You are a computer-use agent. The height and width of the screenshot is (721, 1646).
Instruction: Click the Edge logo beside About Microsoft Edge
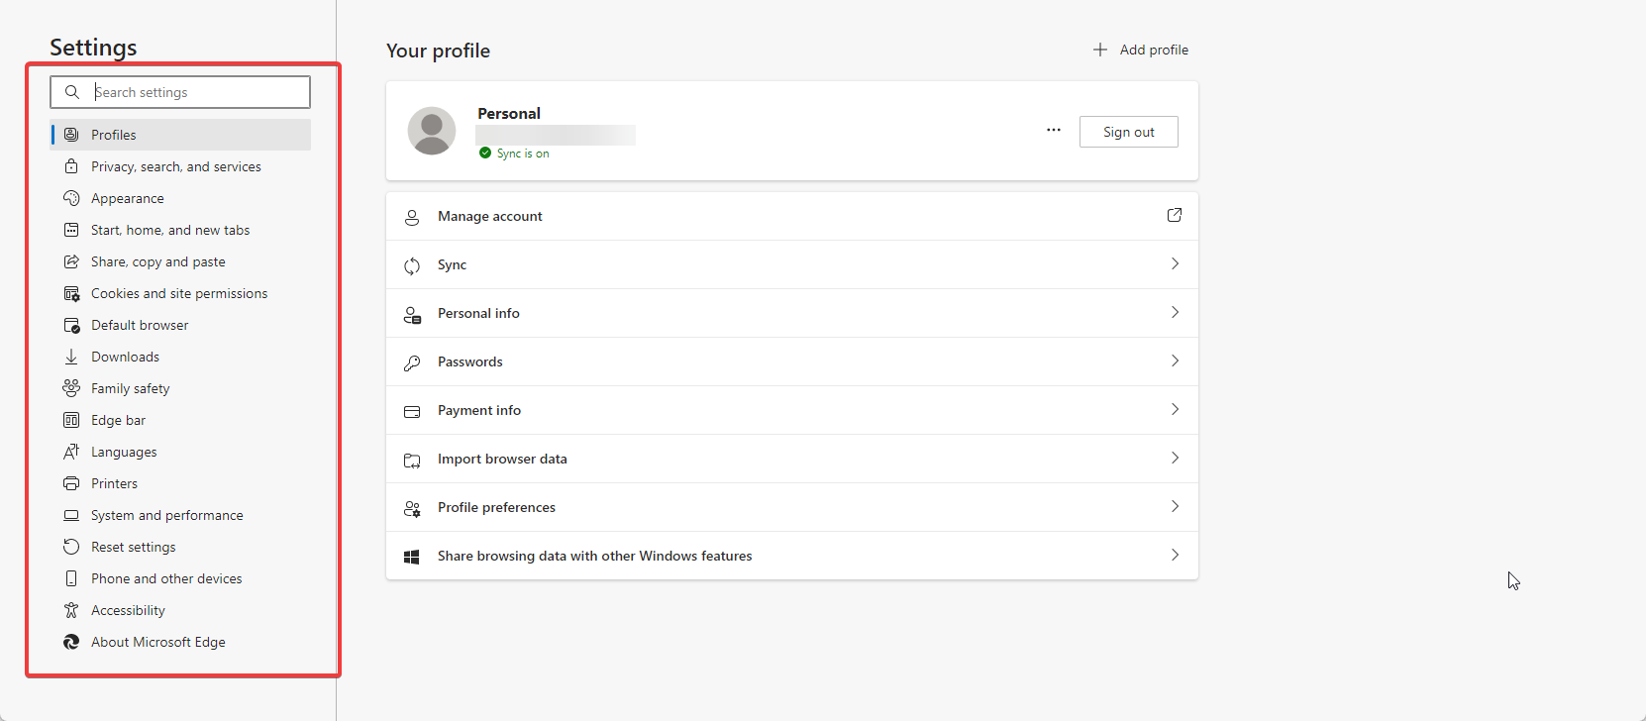coord(71,642)
